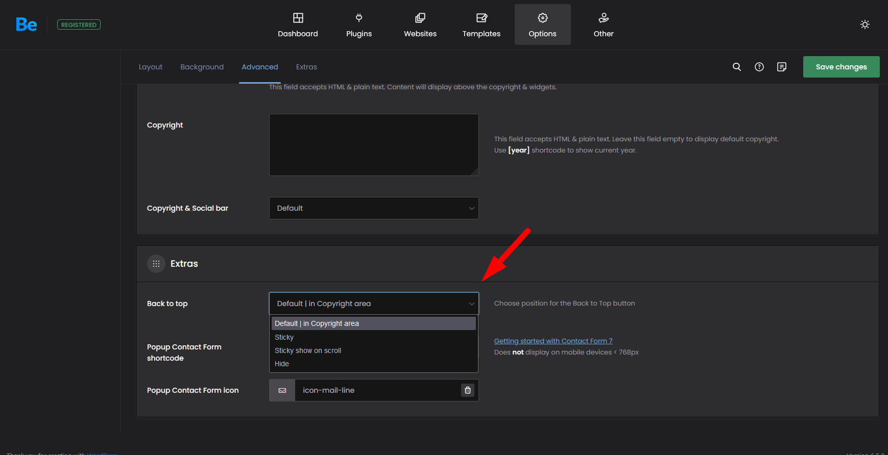Go to the Websites section
The height and width of the screenshot is (455, 888).
point(420,24)
